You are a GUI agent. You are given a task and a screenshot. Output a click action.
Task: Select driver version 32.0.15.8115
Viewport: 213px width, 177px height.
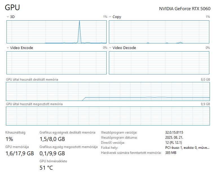pyautogui.click(x=176, y=132)
